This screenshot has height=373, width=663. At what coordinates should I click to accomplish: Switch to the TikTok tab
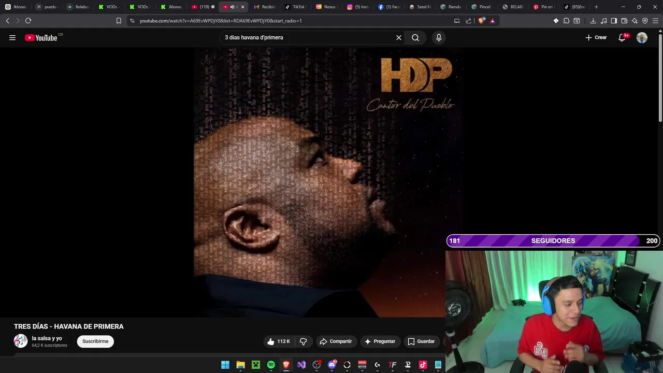point(296,7)
